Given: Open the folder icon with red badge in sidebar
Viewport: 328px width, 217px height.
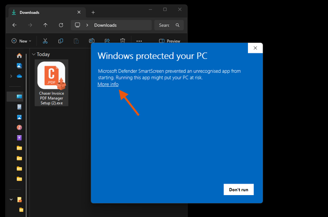Looking at the screenshot, I should (x=20, y=200).
